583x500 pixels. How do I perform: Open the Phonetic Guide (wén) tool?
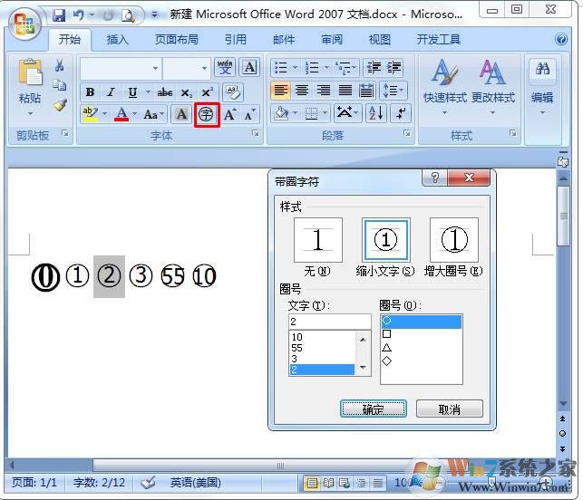click(225, 68)
